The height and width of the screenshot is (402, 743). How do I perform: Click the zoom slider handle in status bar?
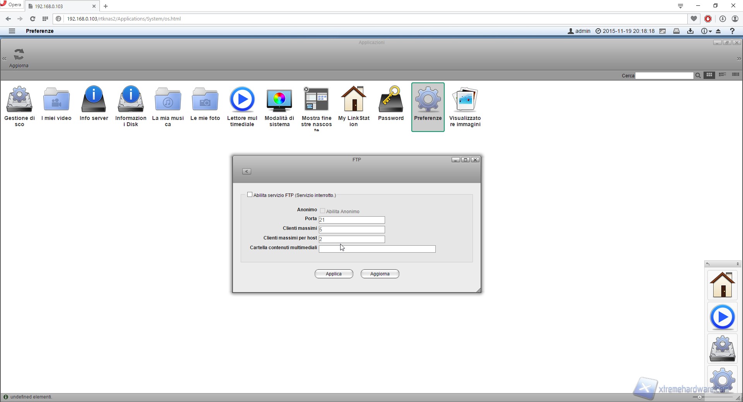point(700,397)
